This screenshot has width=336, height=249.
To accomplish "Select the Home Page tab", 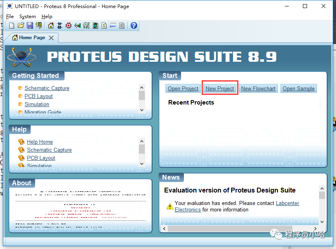I will (x=31, y=38).
